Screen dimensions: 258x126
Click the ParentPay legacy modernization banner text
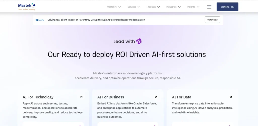click(96, 20)
